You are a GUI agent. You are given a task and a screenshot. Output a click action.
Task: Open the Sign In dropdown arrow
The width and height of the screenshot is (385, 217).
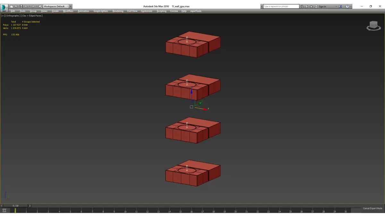[336, 6]
